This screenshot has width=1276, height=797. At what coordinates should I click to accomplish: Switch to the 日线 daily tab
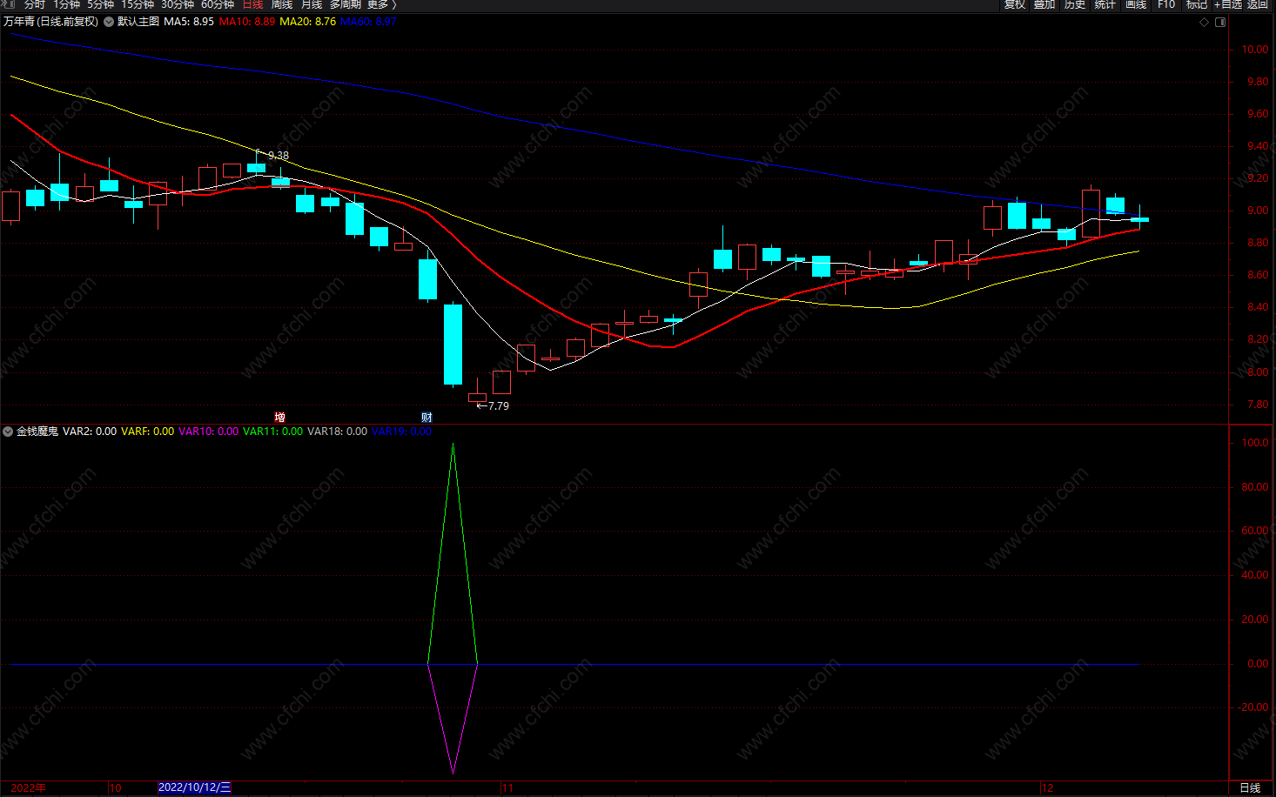tap(252, 4)
